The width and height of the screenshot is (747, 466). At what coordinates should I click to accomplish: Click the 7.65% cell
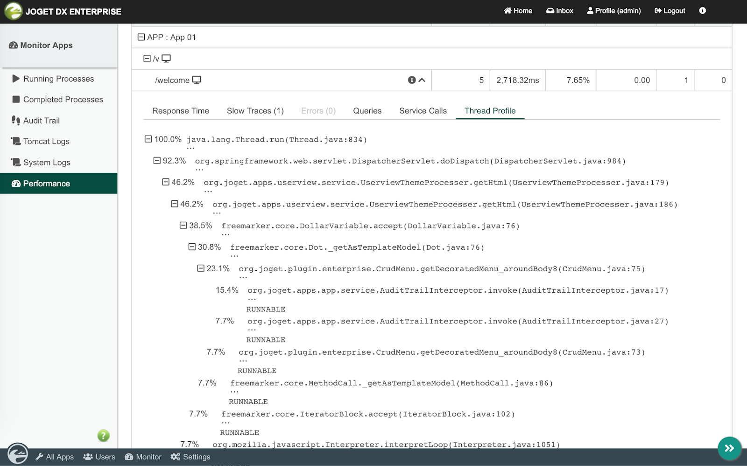coord(571,80)
